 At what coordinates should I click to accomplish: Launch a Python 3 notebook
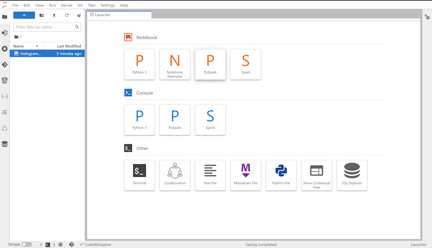click(139, 65)
